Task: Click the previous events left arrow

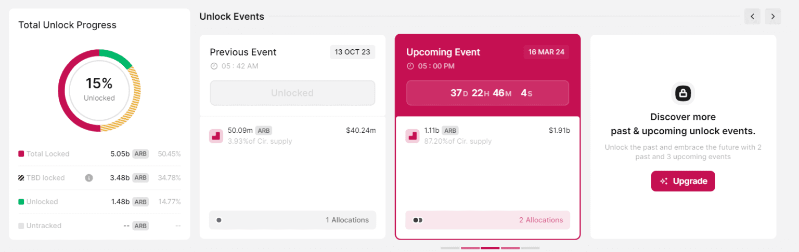Action: 752,17
